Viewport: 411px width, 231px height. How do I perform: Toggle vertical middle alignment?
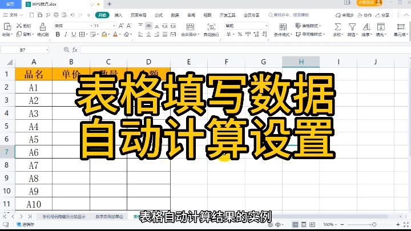[148, 26]
